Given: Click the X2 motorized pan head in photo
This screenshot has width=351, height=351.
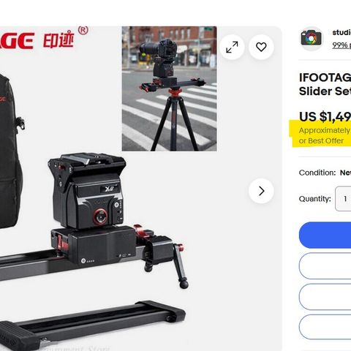Looking at the screenshot, I should tap(87, 192).
